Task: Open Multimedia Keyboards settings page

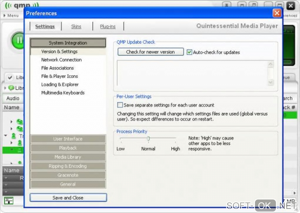Action: pyautogui.click(x=63, y=93)
